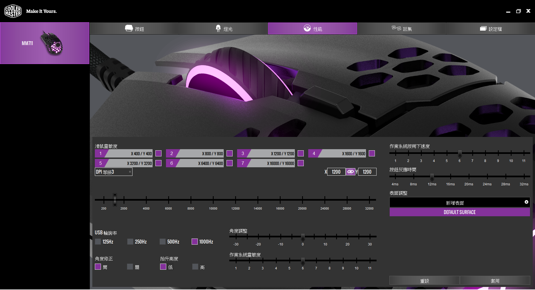Click the macro icon on the 巨集 tab
The height and width of the screenshot is (290, 535).
coord(396,28)
